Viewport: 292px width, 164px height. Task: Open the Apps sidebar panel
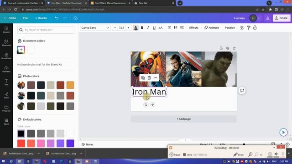pyautogui.click(x=6, y=122)
